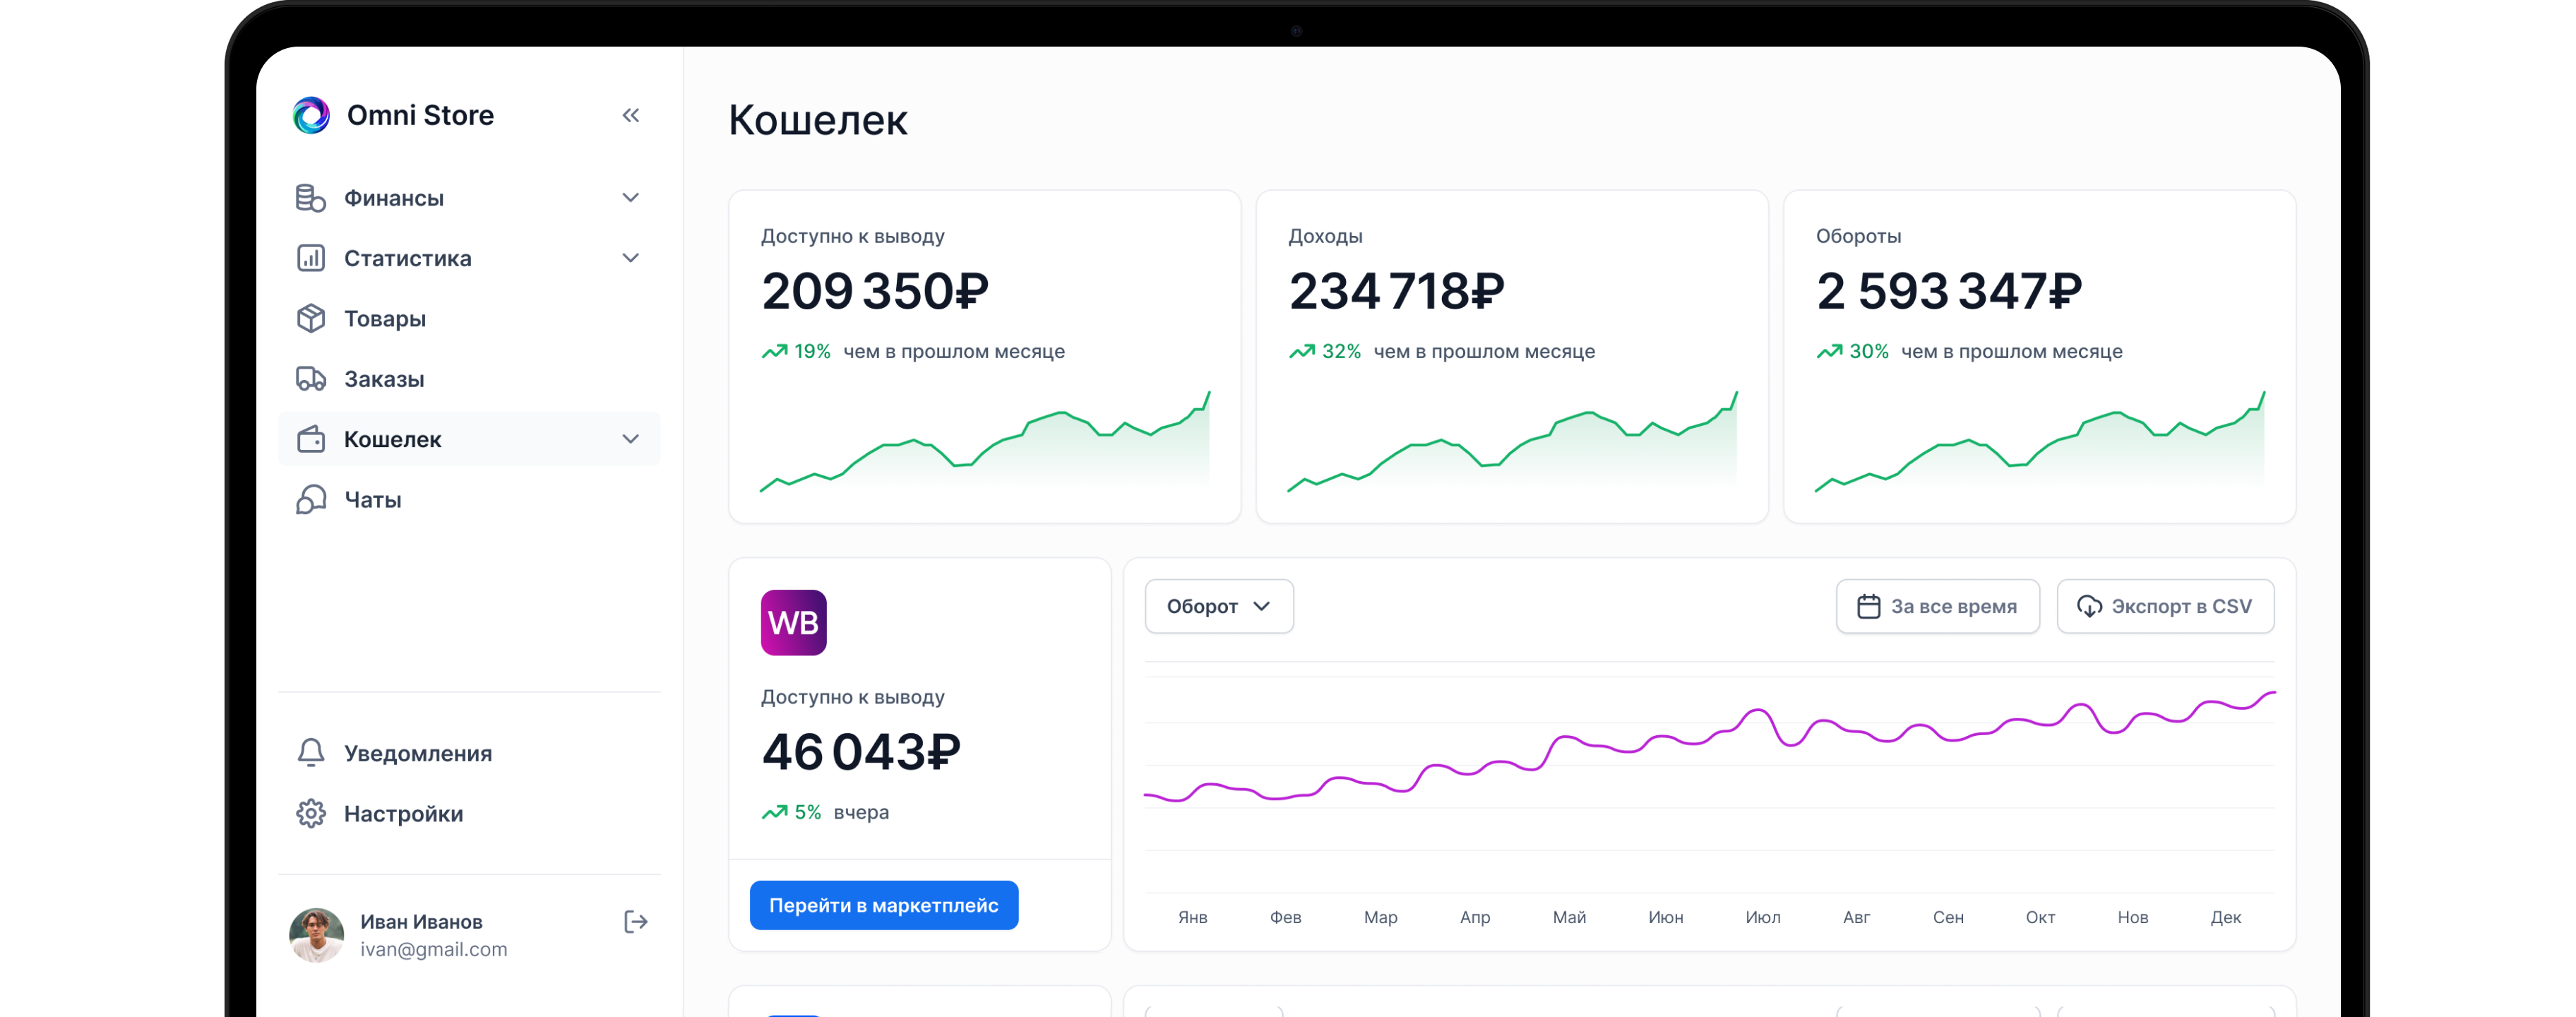Log out using the exit icon
Screen dimensions: 2576x1017
[636, 921]
